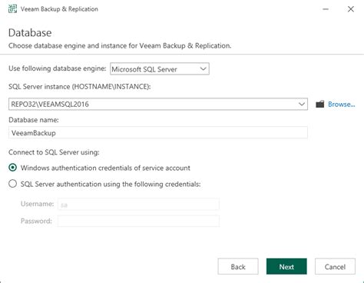This screenshot has width=364, height=283.
Task: Click the Microsoft SQL Server combo box chevron
Action: pyautogui.click(x=203, y=69)
